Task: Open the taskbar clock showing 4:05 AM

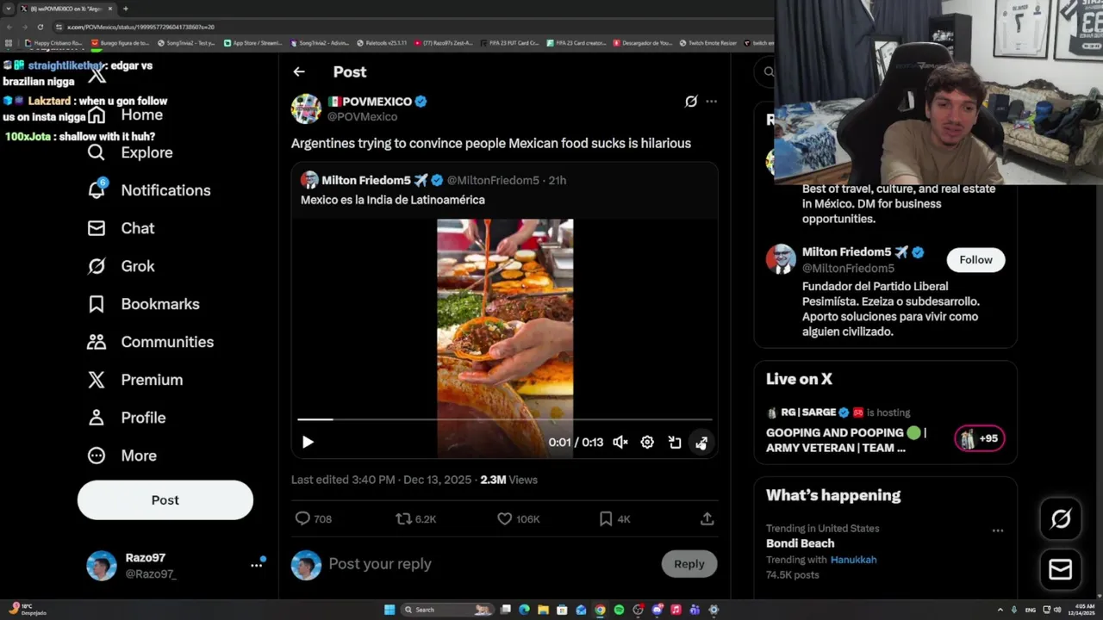Action: pos(1081,610)
